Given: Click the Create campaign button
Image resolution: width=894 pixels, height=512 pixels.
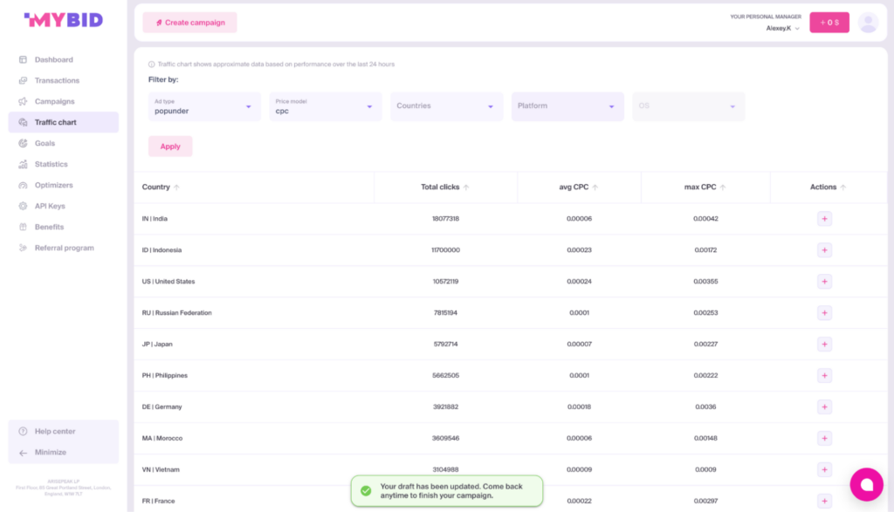Looking at the screenshot, I should tap(189, 23).
